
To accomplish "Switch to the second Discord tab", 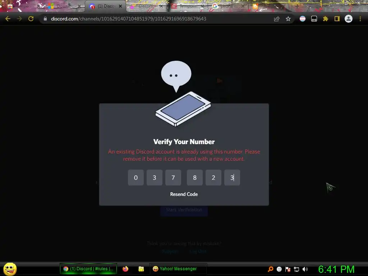I will pos(146,6).
